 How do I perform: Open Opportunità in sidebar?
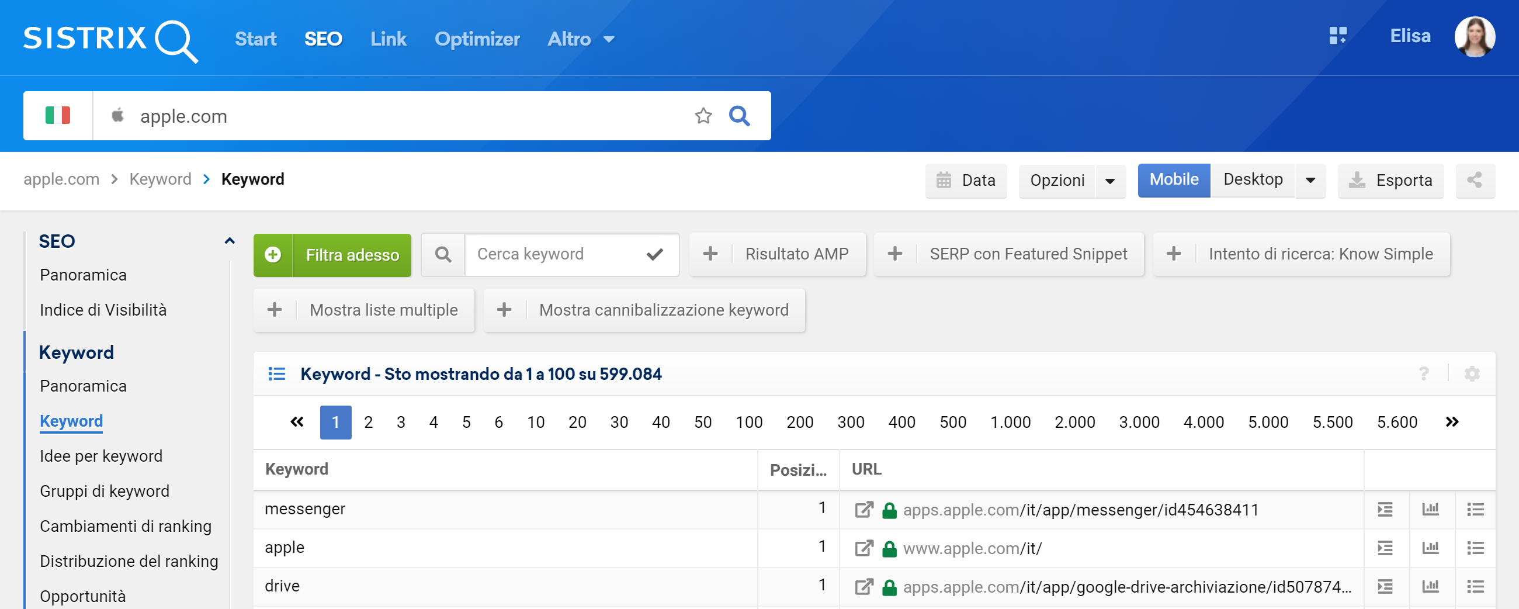click(x=82, y=596)
